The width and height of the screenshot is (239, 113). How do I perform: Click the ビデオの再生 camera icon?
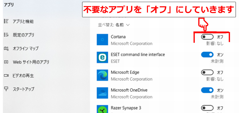pyautogui.click(x=6, y=75)
